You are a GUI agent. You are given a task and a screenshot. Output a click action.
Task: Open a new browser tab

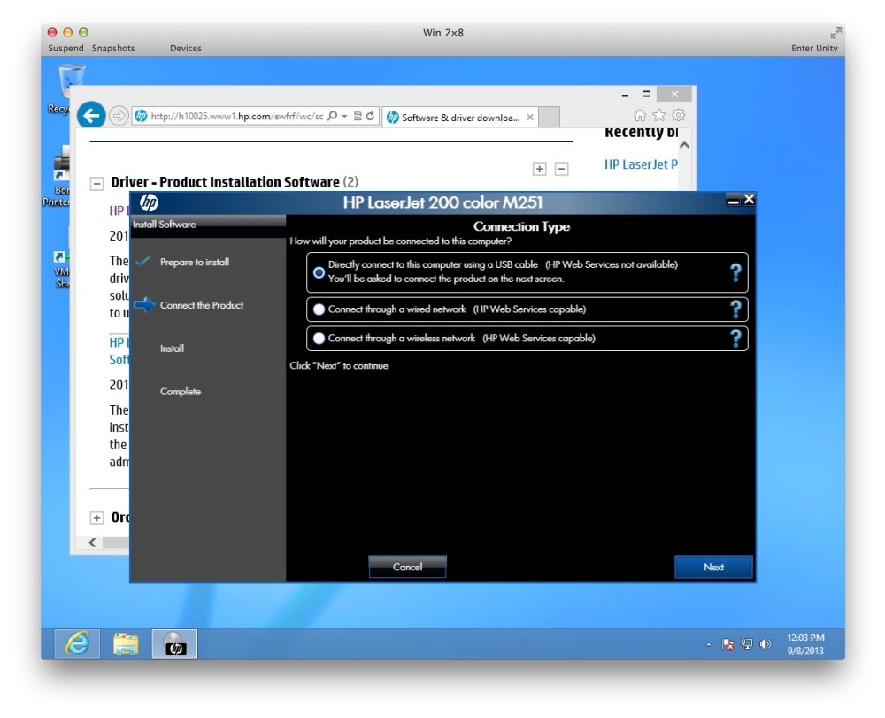[550, 118]
